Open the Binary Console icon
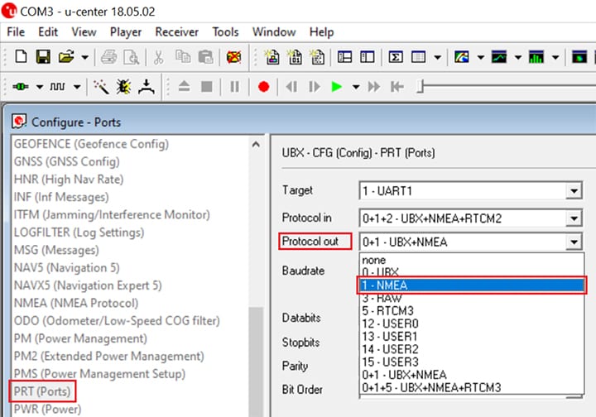 coord(295,57)
